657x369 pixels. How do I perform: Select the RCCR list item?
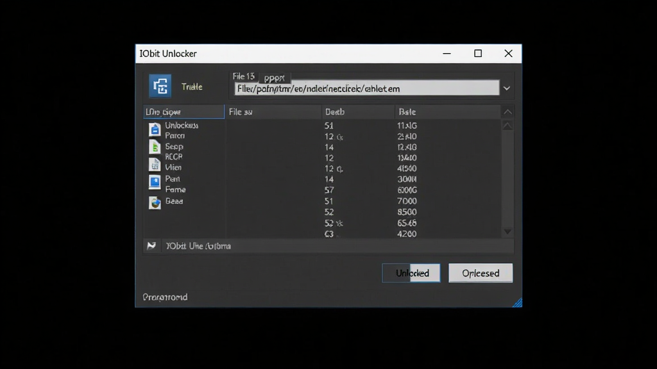click(x=173, y=157)
